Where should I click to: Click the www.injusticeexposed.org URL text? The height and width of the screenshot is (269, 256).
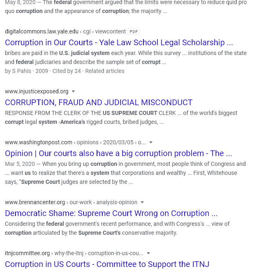37,91
